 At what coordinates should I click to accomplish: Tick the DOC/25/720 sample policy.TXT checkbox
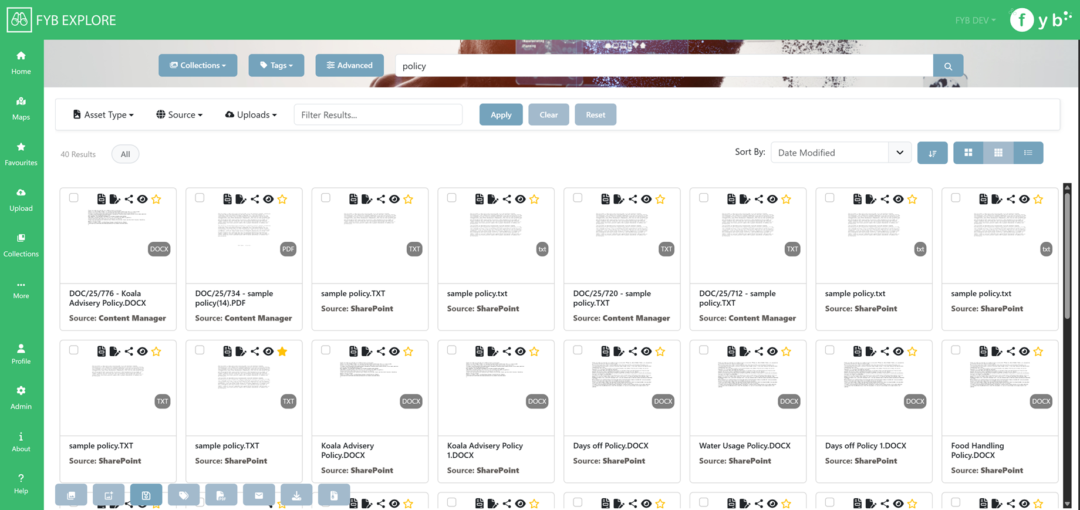pos(578,198)
